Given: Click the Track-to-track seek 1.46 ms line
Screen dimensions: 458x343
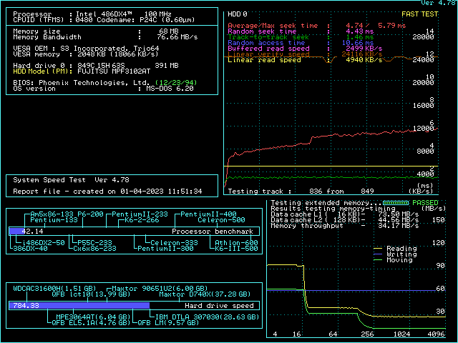Looking at the screenshot, I should (x=301, y=37).
